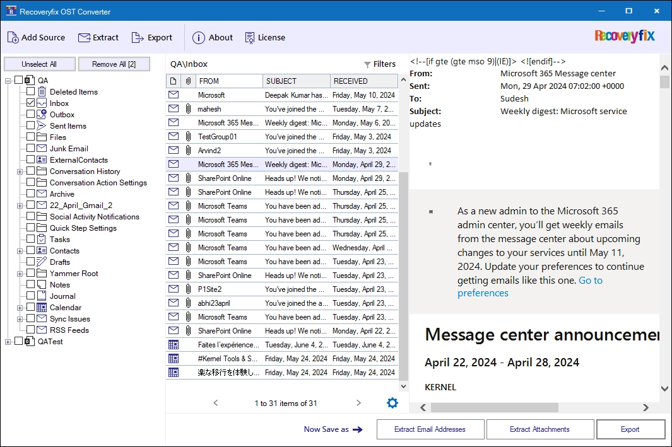Image resolution: width=672 pixels, height=447 pixels.
Task: Click the preview pane vertical scrollbar thumb
Action: click(664, 82)
